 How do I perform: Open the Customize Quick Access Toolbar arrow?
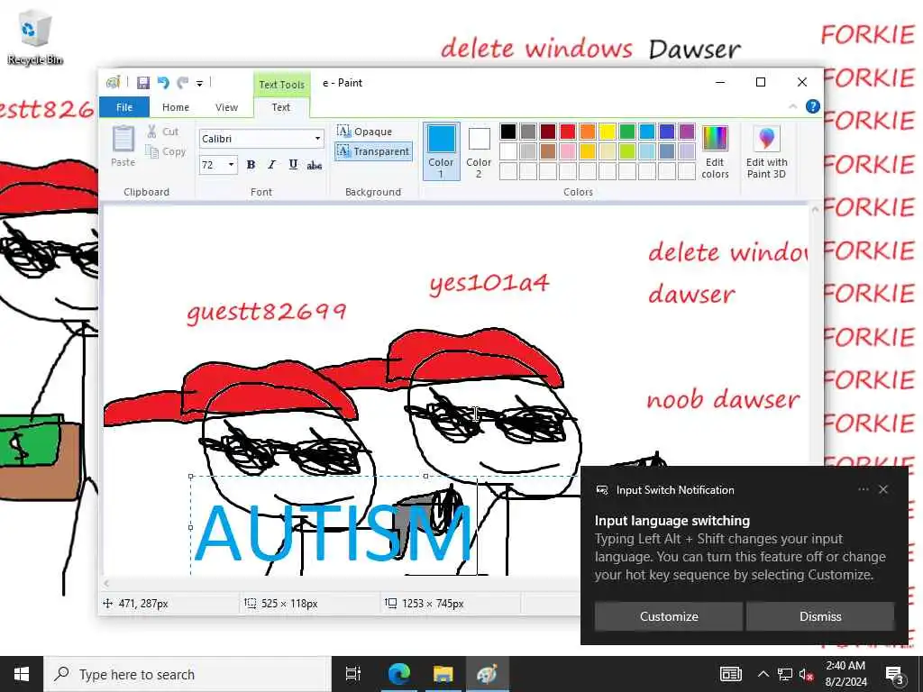(x=199, y=84)
